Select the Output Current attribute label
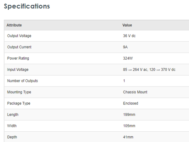189x142 pixels. (x=19, y=47)
